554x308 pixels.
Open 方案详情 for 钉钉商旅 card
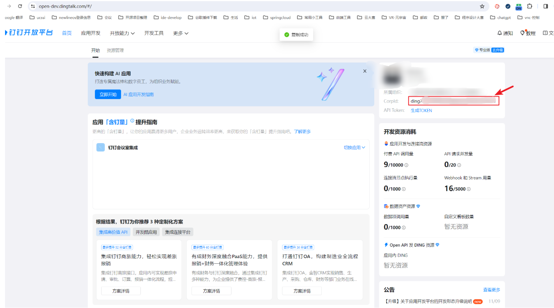(x=121, y=291)
